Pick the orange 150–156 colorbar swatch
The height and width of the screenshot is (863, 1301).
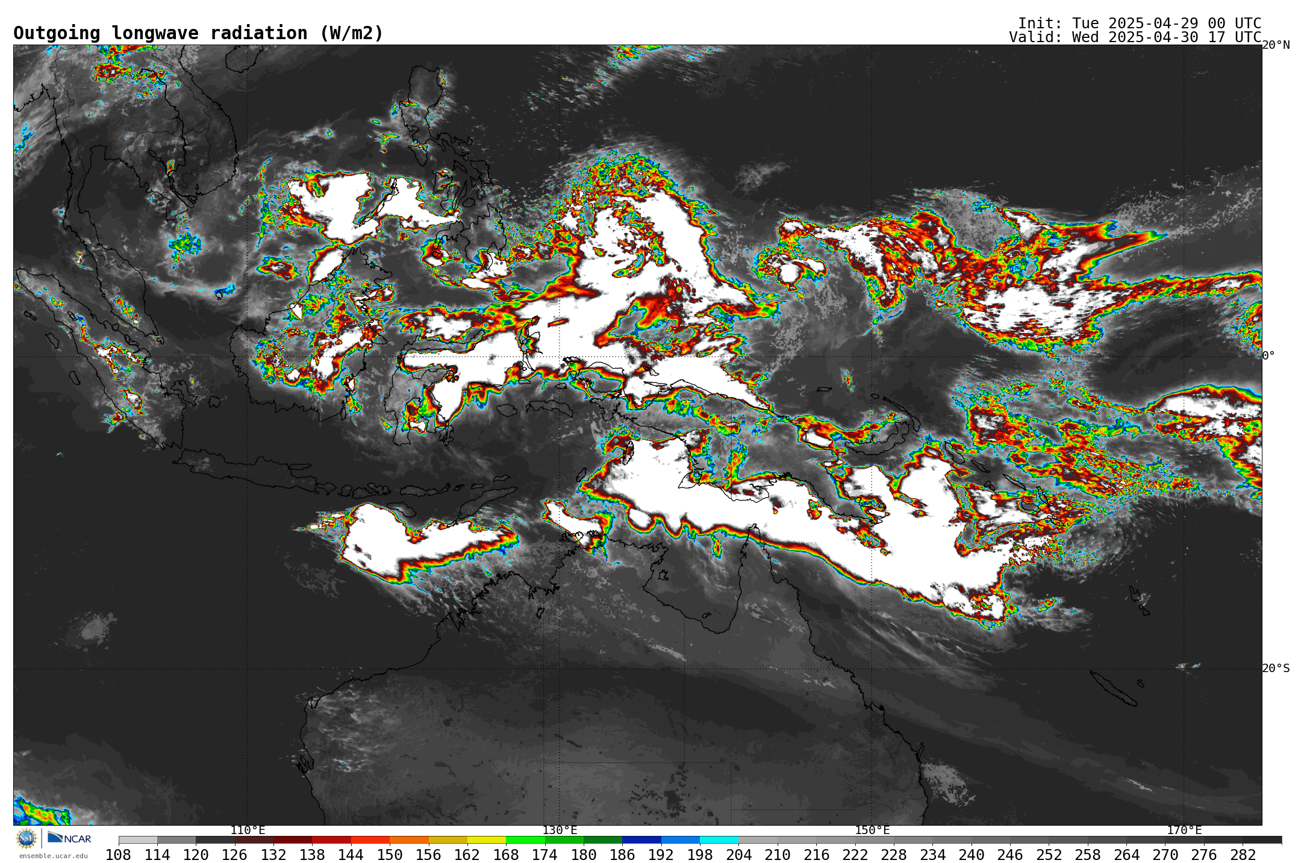pos(409,840)
